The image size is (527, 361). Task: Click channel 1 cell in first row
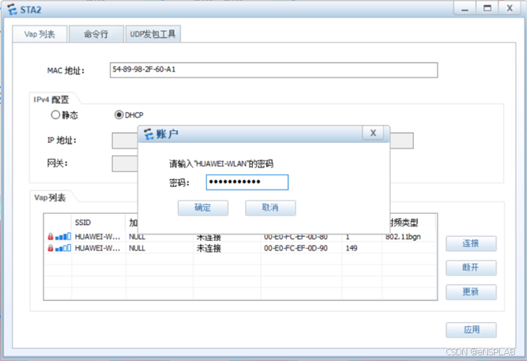point(347,237)
